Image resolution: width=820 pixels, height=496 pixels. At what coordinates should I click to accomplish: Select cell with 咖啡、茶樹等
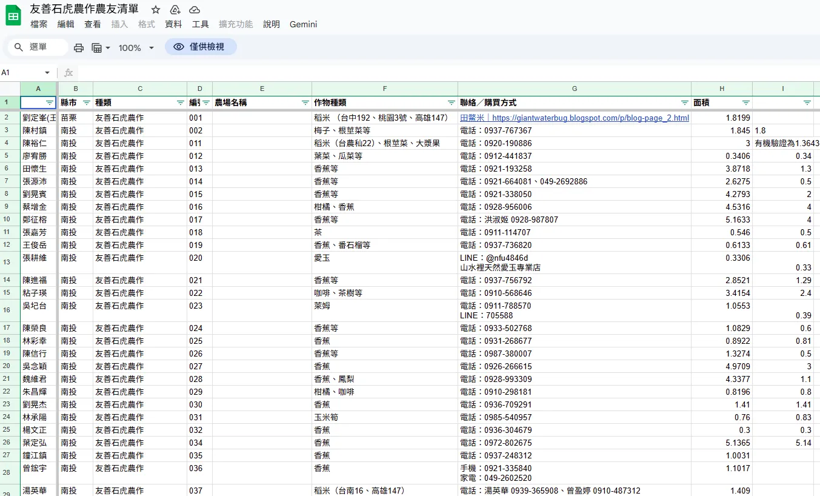[385, 293]
